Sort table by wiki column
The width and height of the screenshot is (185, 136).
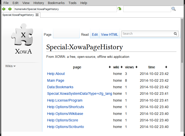121,67
